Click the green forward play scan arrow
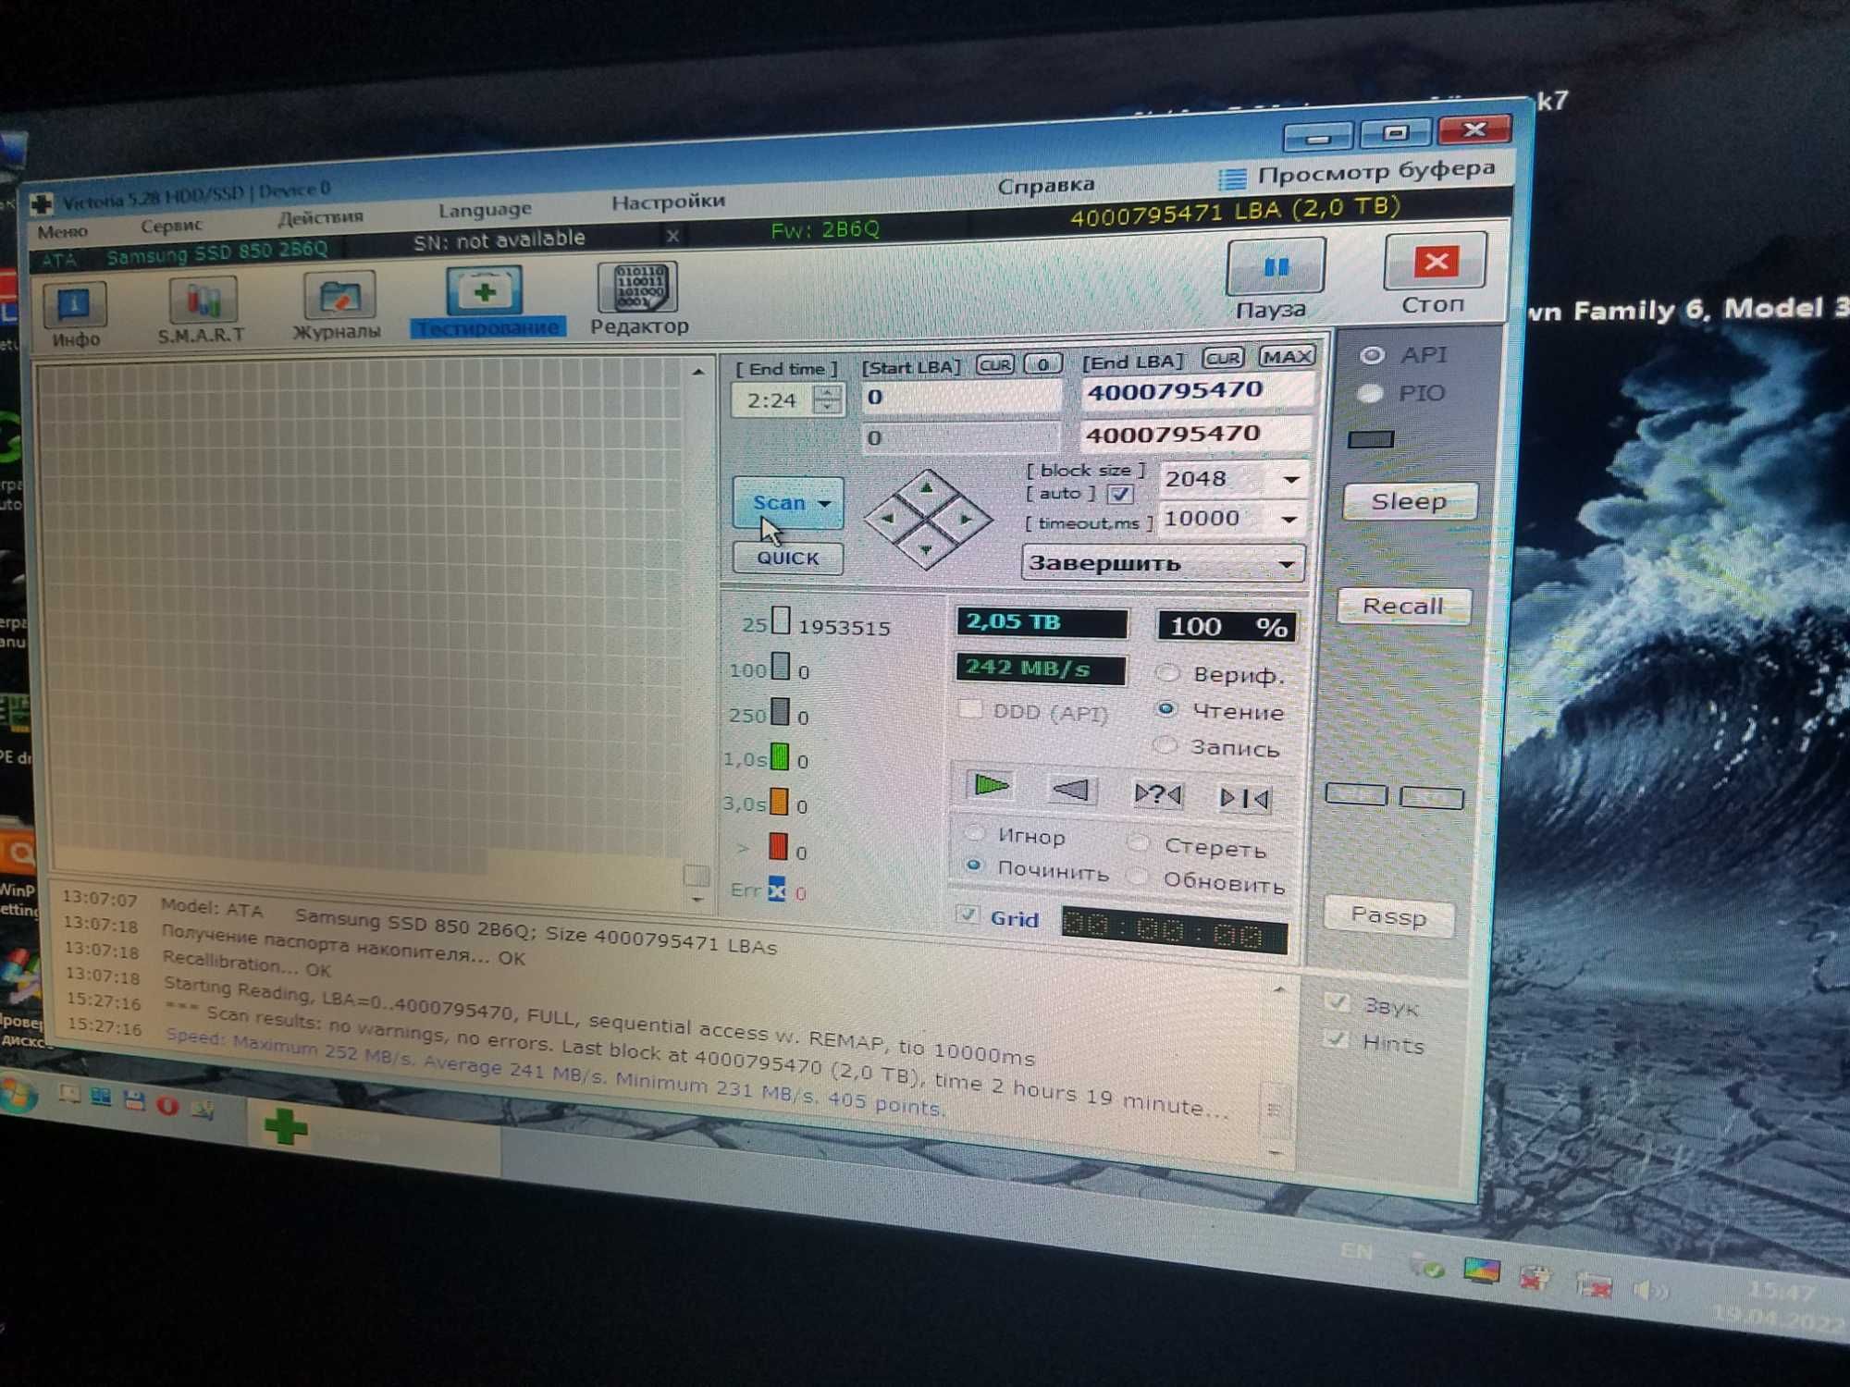1850x1387 pixels. 990,786
